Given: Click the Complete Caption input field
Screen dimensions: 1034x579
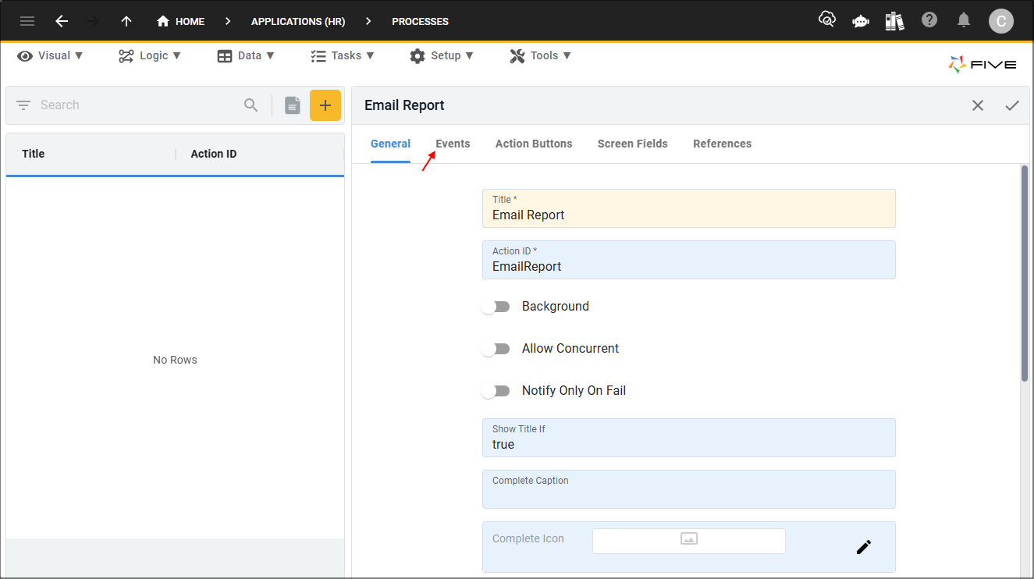Looking at the screenshot, I should click(x=688, y=494).
